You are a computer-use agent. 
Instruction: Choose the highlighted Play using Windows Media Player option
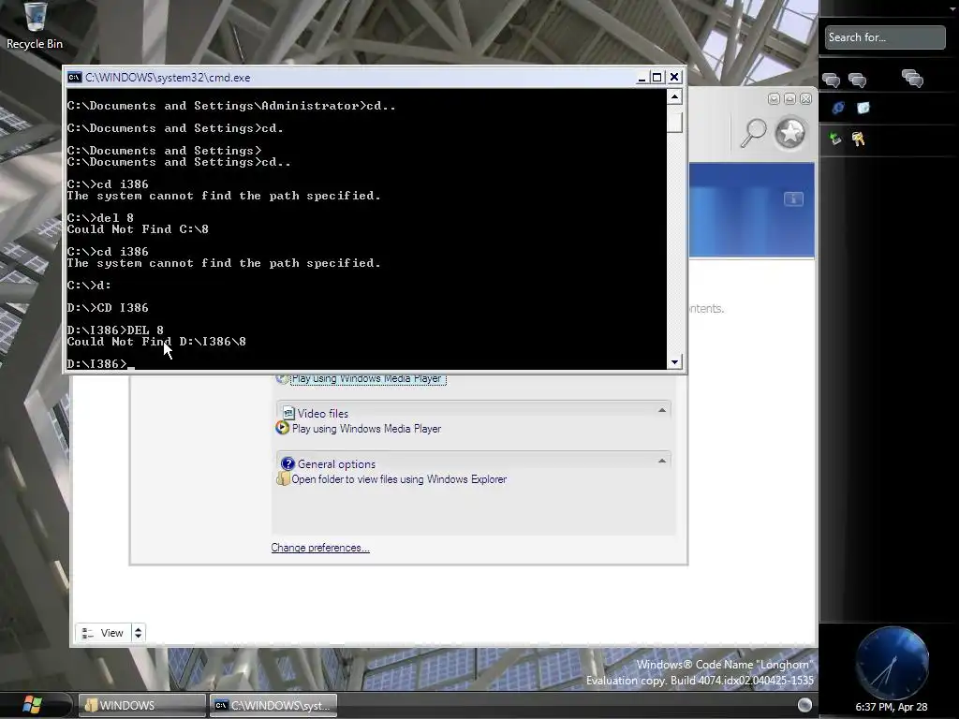tap(367, 379)
